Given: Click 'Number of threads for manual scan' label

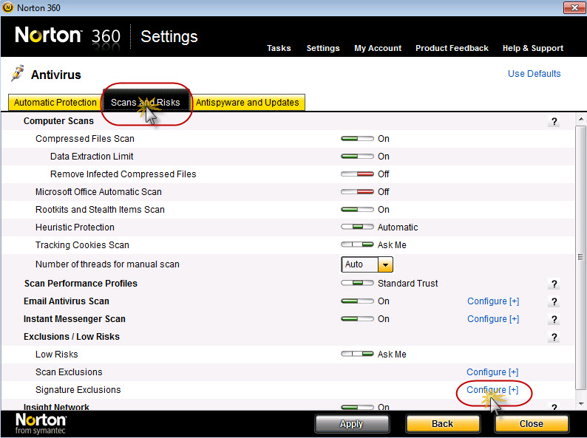Looking at the screenshot, I should (x=107, y=264).
